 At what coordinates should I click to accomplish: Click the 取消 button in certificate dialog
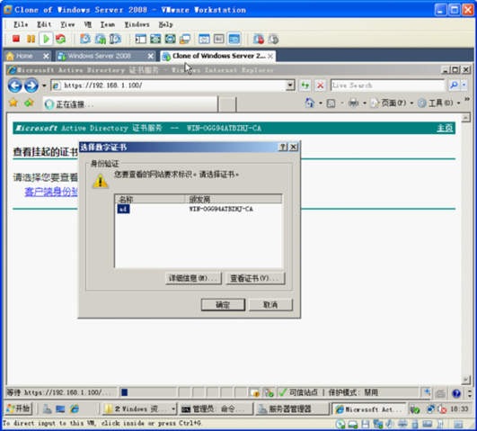coord(270,305)
